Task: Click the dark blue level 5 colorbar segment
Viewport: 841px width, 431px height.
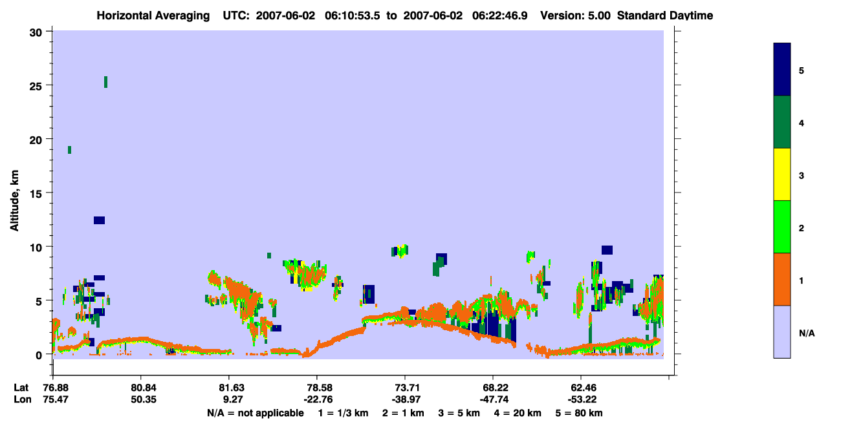Action: [782, 70]
